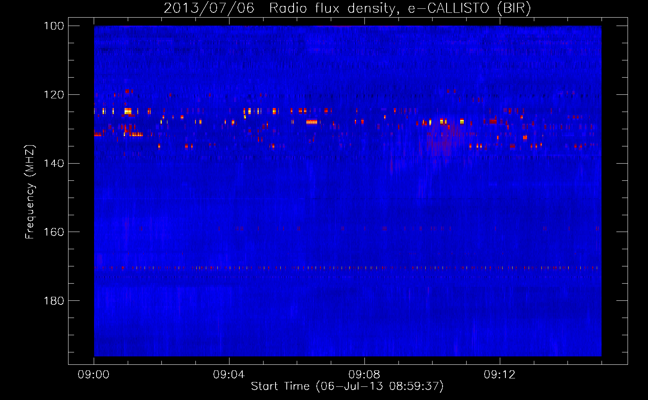Click the frequency tick label '120'
Viewport: 648px width, 400px height.
pos(54,95)
